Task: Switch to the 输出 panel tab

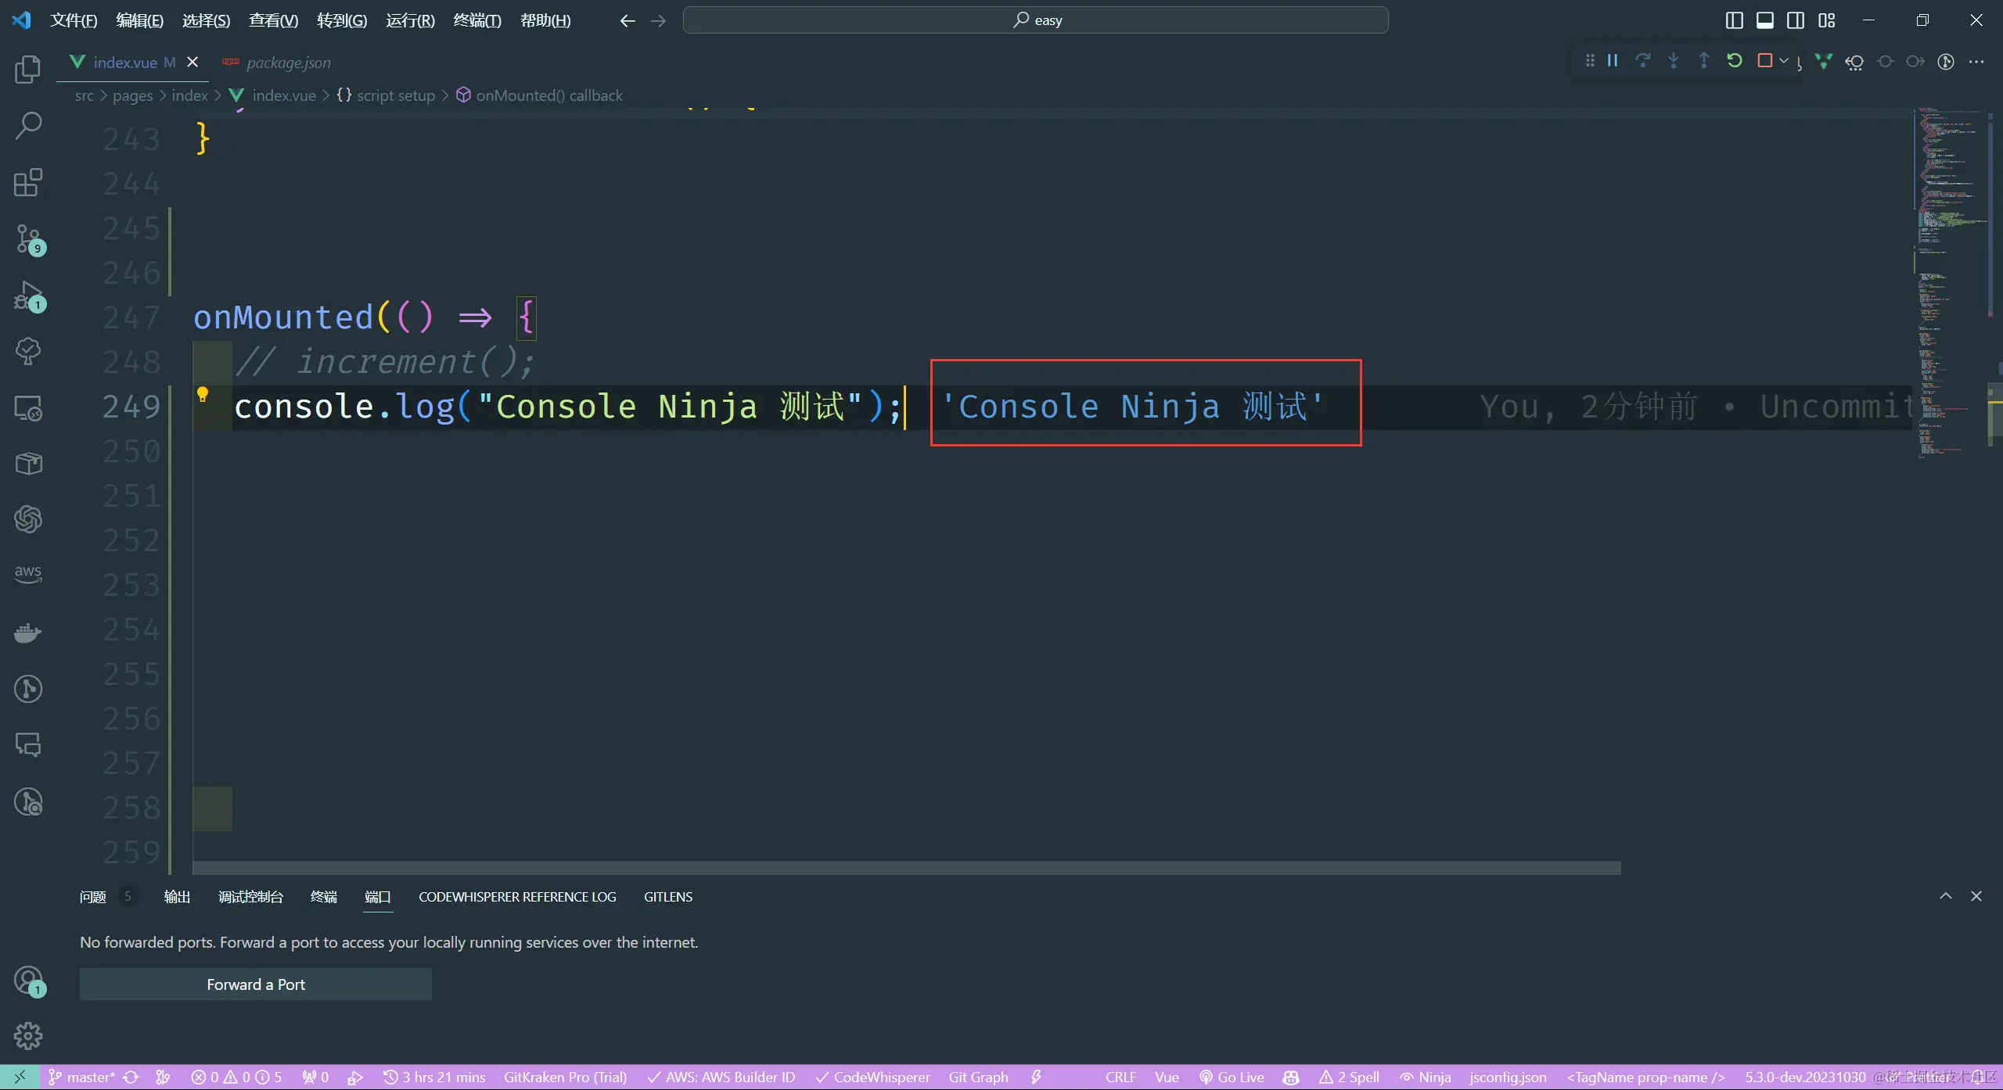Action: [177, 897]
